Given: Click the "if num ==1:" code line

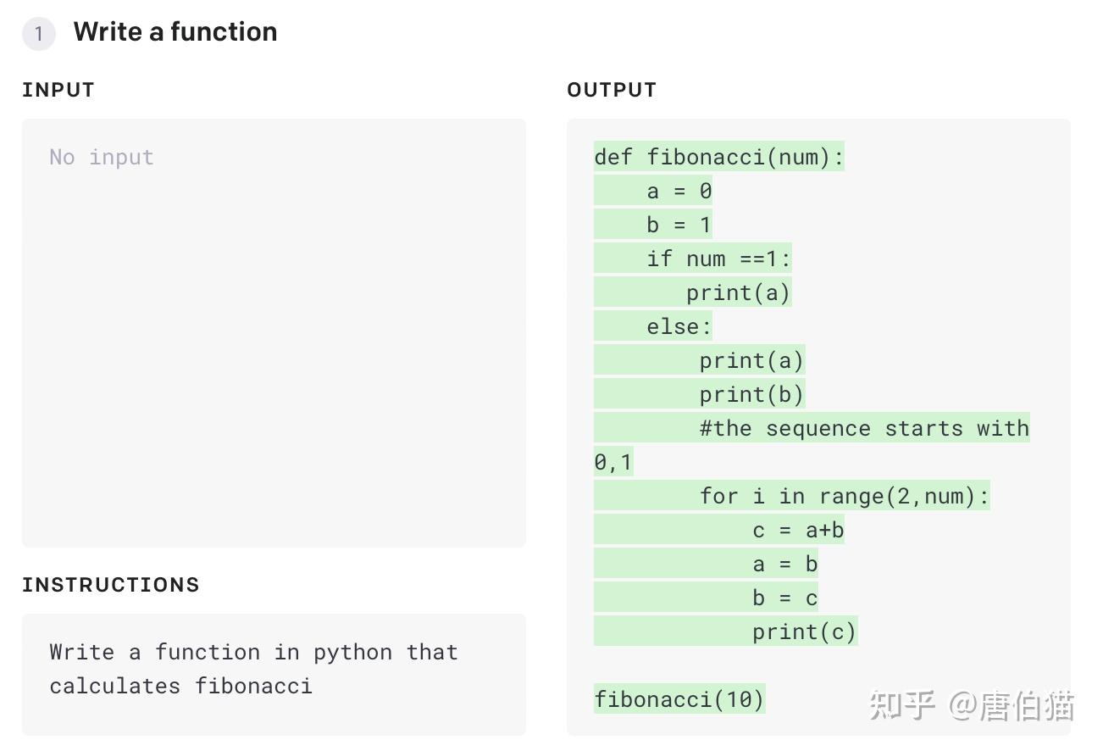Looking at the screenshot, I should coord(718,259).
